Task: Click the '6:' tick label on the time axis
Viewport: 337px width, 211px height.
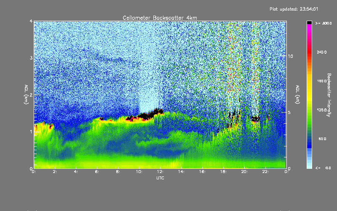Action: (x=97, y=172)
